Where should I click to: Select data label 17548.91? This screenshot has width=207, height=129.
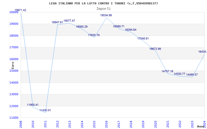coord(143,38)
